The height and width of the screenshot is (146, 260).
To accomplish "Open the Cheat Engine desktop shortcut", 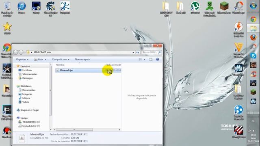I will (x=50, y=9).
